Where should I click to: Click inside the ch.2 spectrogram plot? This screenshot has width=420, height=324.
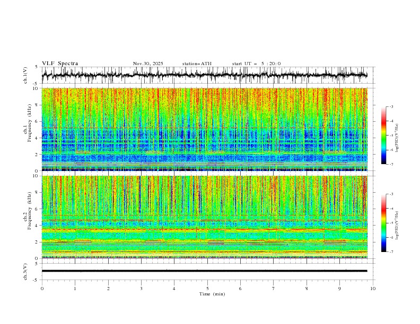click(204, 217)
